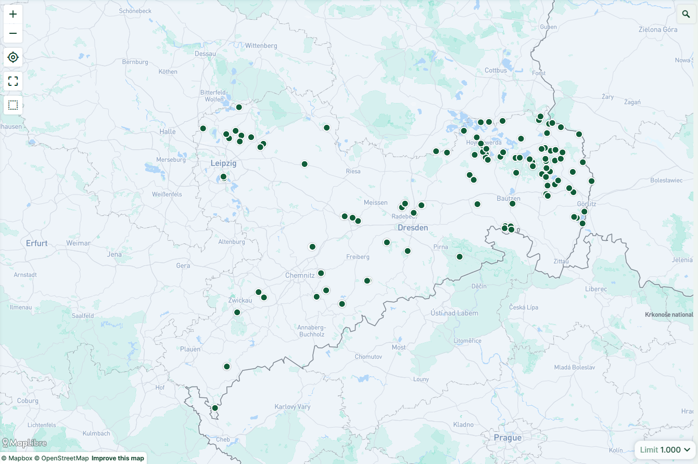Image resolution: width=698 pixels, height=464 pixels.
Task: Click the marker just below Leipzig label
Action: (224, 177)
